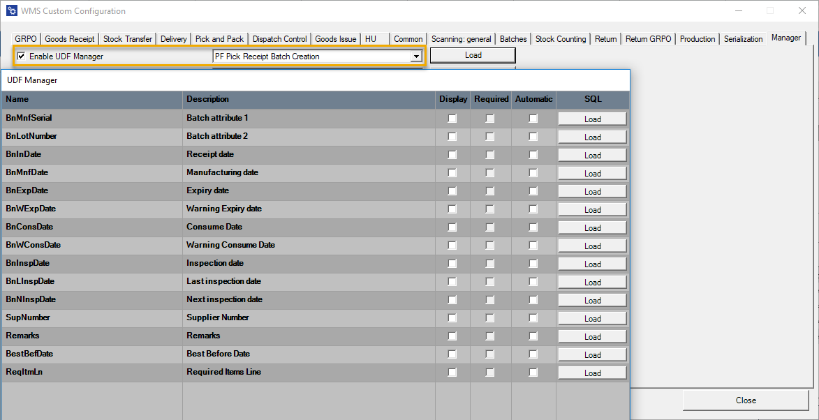The height and width of the screenshot is (420, 819).
Task: Check Automatic checkbox for Remarks row
Action: point(533,336)
